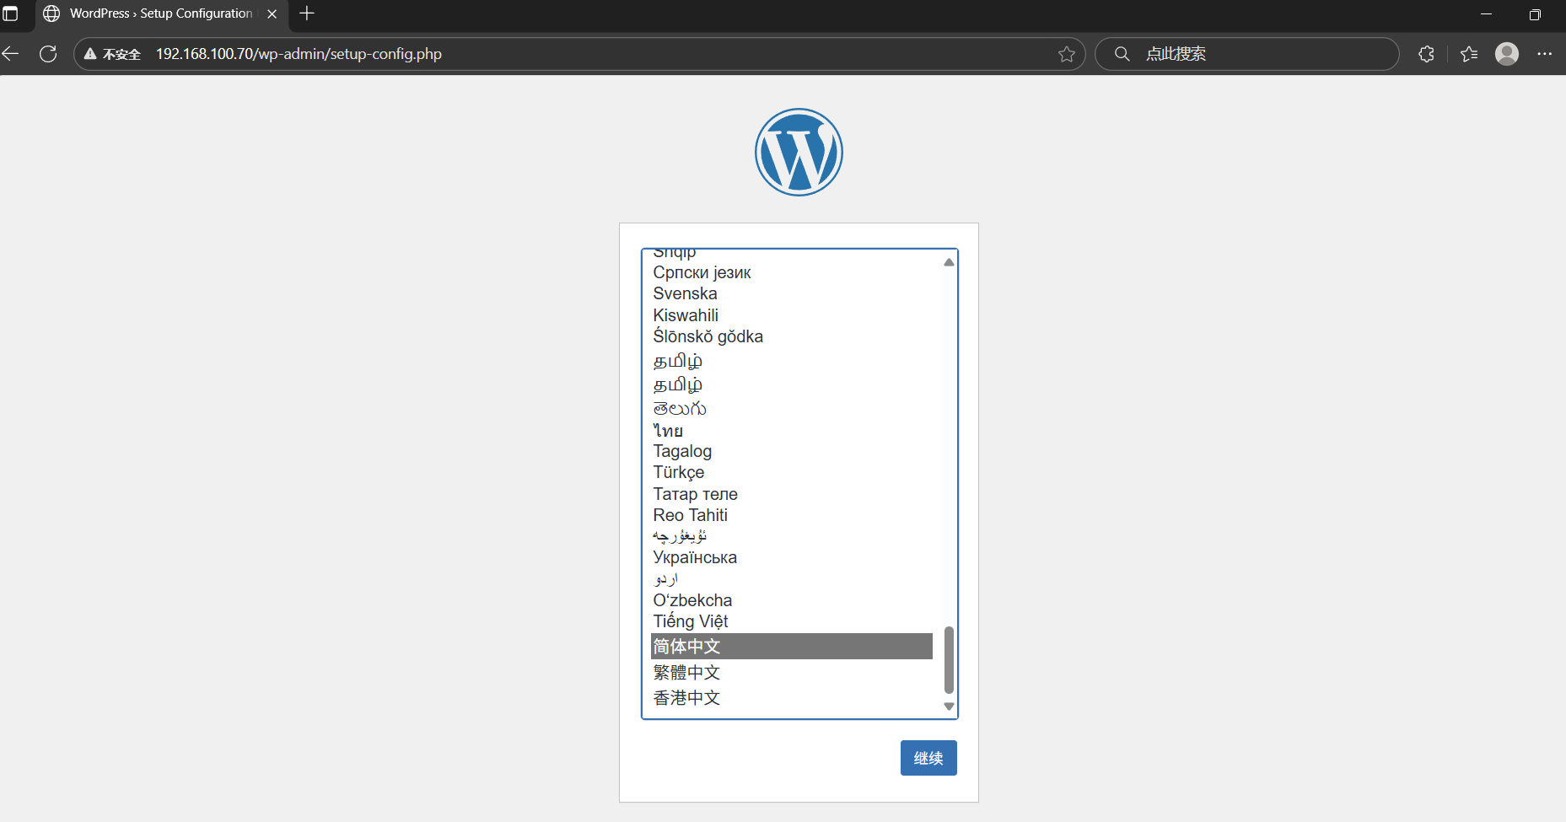Select 简体中文 language option

click(x=792, y=647)
